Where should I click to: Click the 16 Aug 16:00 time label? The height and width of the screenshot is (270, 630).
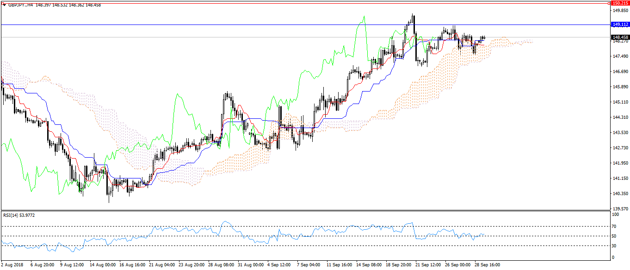[132, 265]
